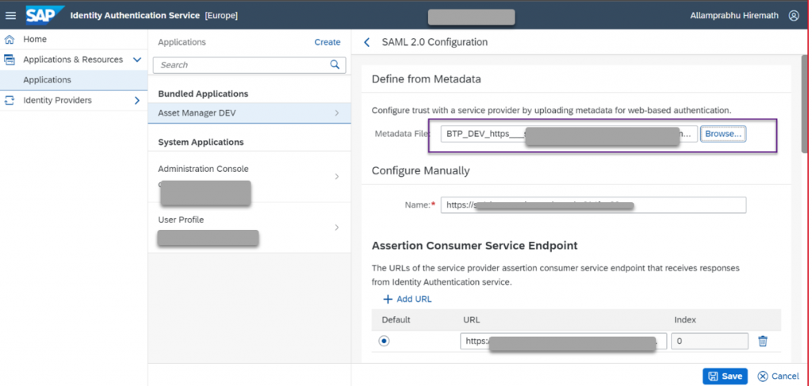Delete the URL row with trash icon
Image resolution: width=812 pixels, height=386 pixels.
(x=762, y=341)
